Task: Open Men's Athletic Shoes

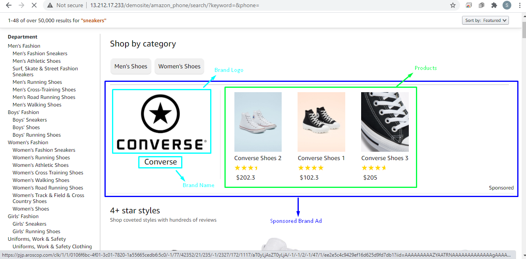Action: coord(37,61)
